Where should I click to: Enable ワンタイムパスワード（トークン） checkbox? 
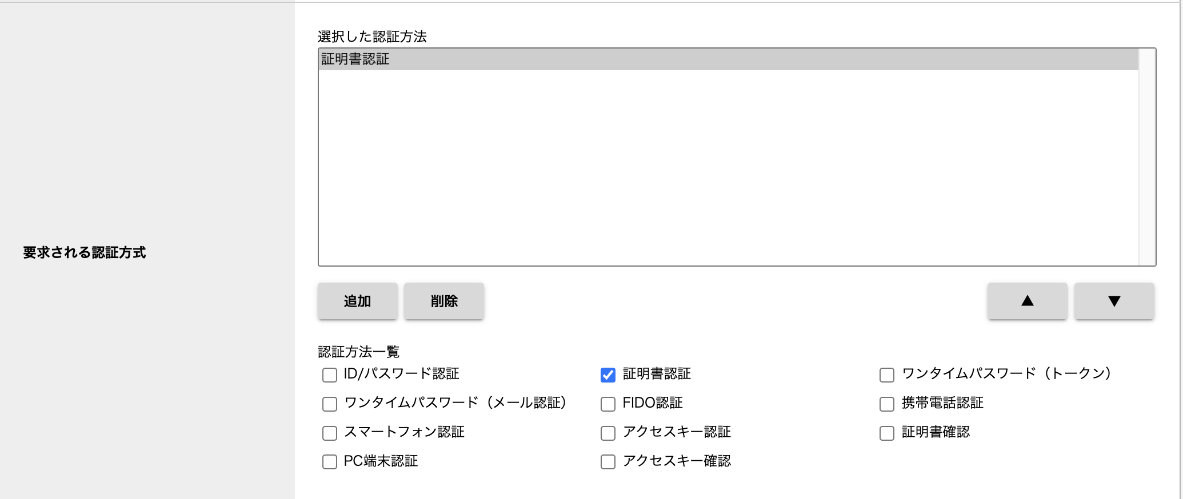coord(887,375)
